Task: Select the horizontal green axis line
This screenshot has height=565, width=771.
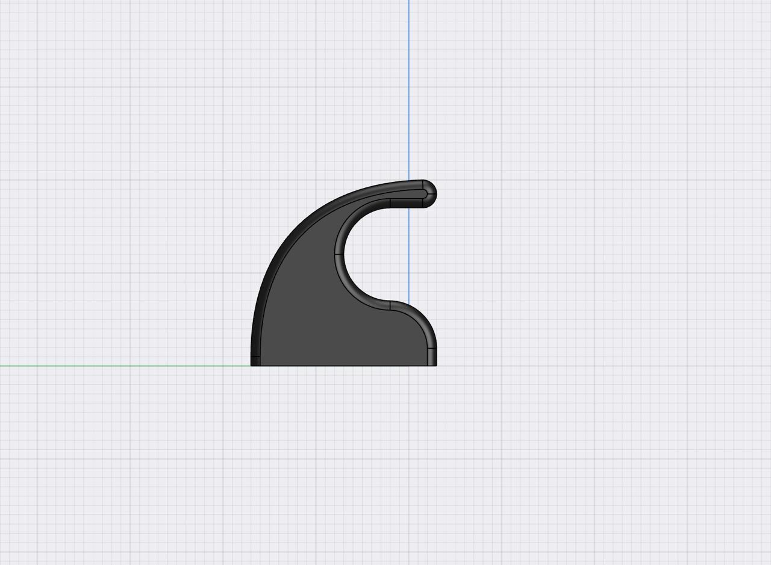Action: [x=120, y=366]
